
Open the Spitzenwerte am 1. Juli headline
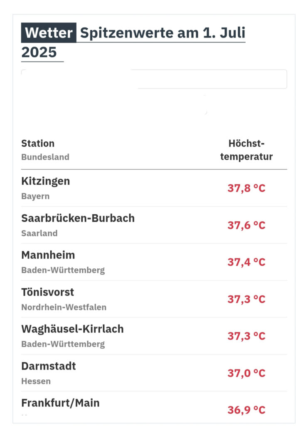pyautogui.click(x=162, y=33)
